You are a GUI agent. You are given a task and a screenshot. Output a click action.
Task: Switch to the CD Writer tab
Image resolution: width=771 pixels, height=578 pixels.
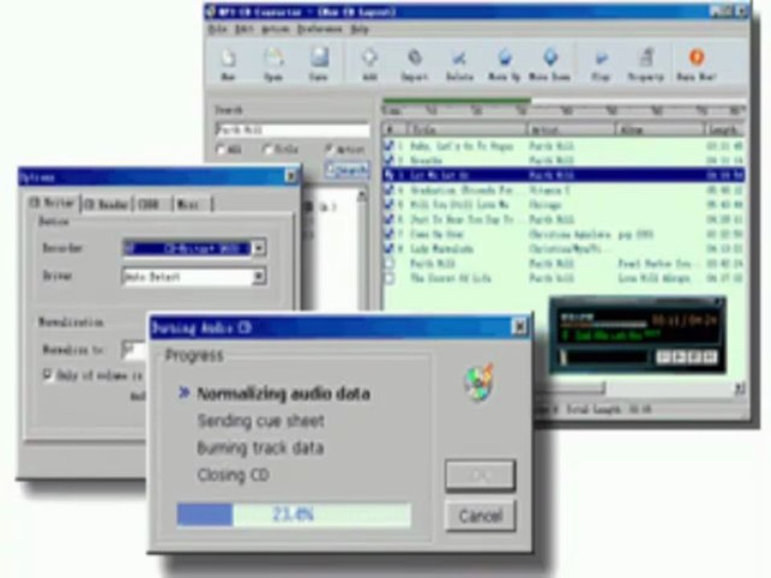point(53,202)
